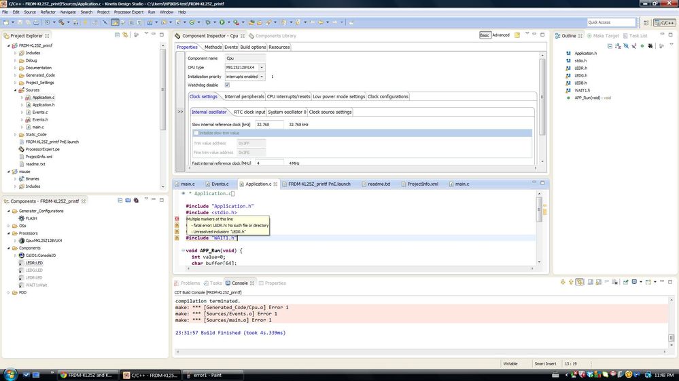Open Processor Expert menu
The image size is (679, 381).
[x=128, y=12]
